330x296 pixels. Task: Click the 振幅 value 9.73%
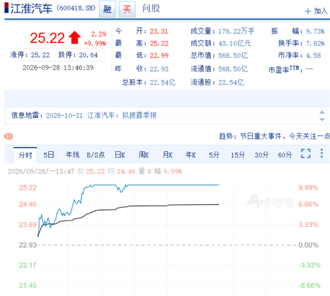[x=315, y=31]
